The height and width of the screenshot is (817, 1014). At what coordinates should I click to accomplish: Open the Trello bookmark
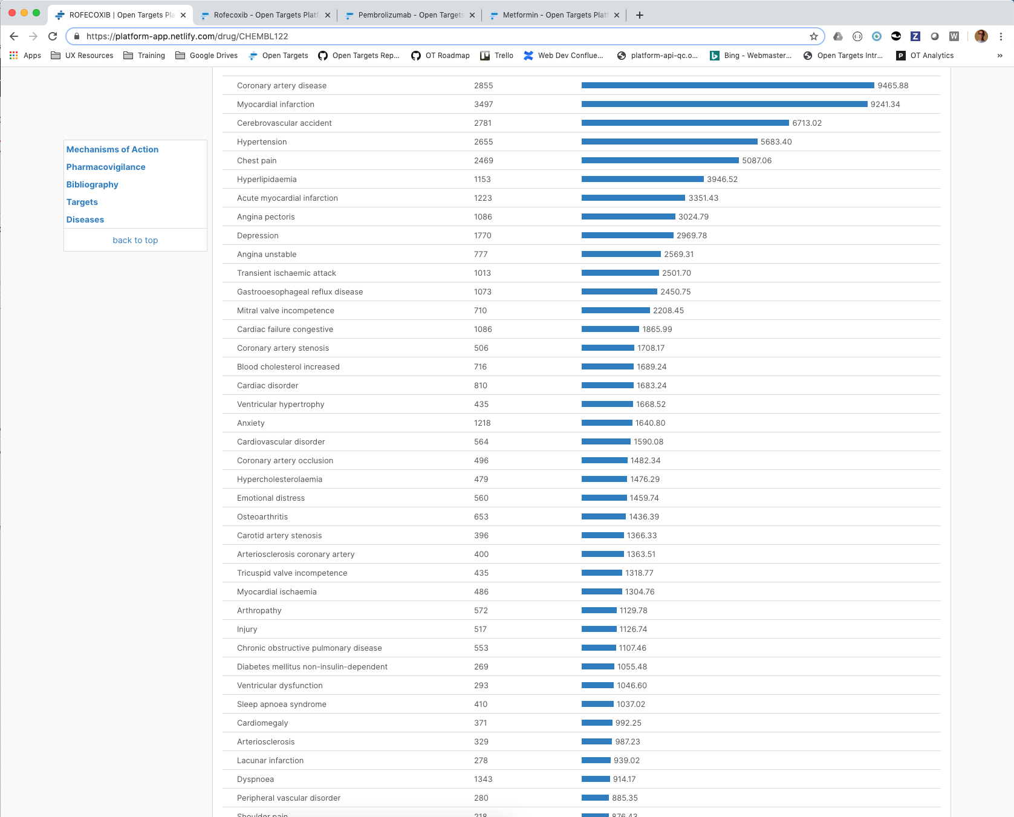pyautogui.click(x=496, y=55)
